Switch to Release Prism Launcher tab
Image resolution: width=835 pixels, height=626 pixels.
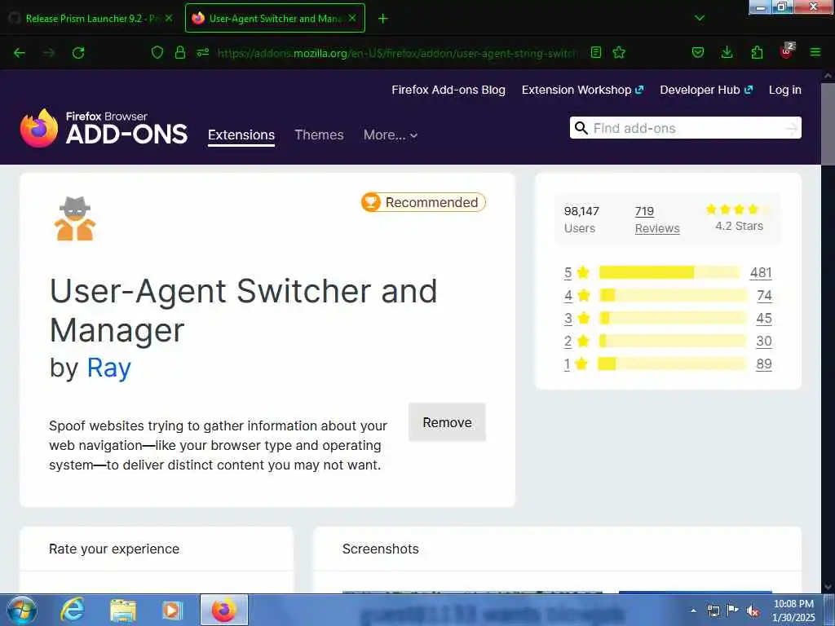[91, 18]
